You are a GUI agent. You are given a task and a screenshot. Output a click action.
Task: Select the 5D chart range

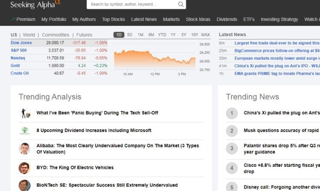pyautogui.click(x=130, y=35)
